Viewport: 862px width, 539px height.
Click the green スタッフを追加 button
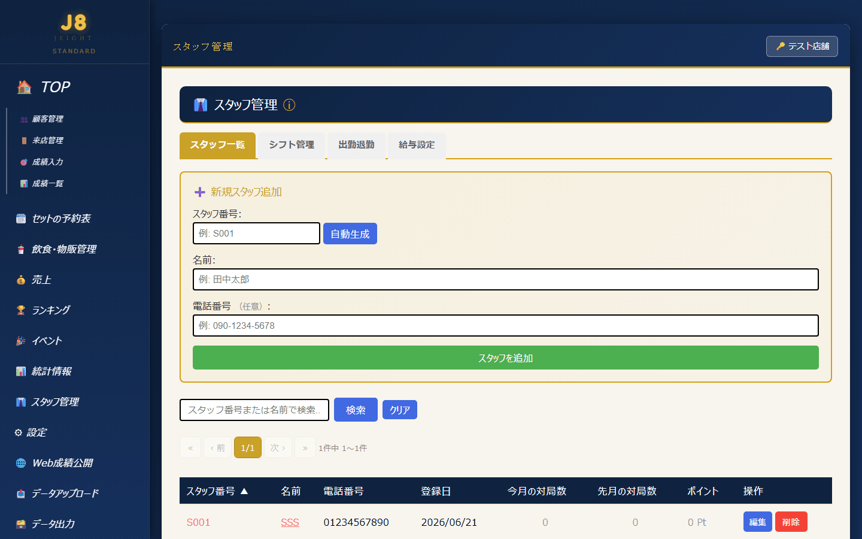click(x=506, y=358)
